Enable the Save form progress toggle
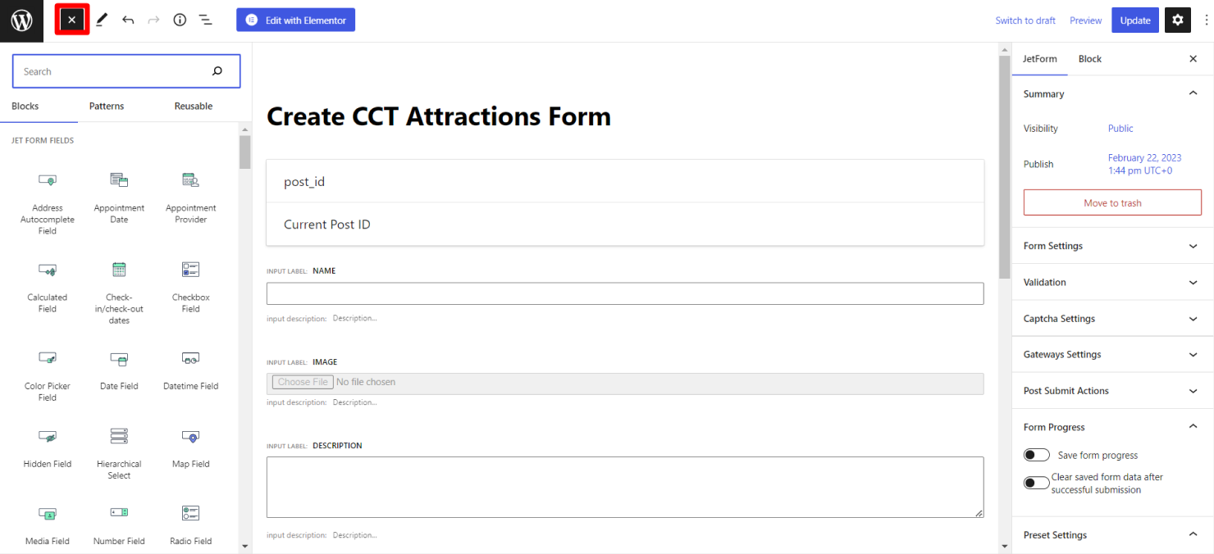 (x=1037, y=455)
